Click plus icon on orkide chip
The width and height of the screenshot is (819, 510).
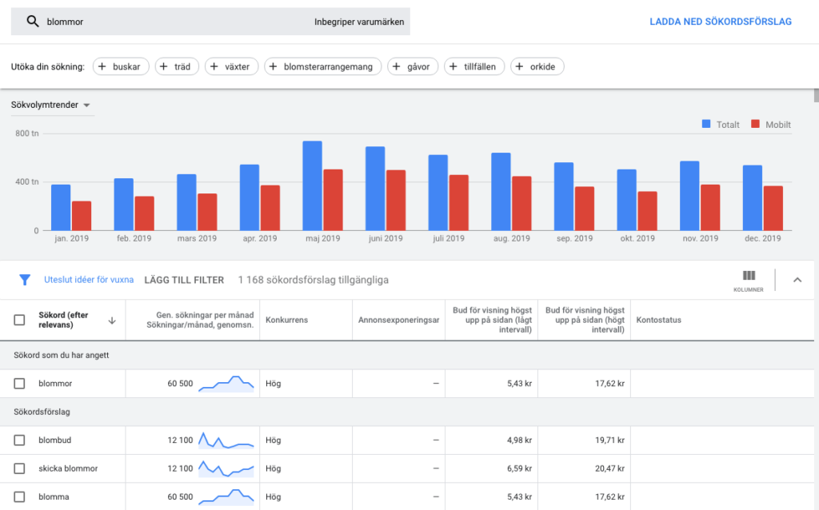pos(519,66)
